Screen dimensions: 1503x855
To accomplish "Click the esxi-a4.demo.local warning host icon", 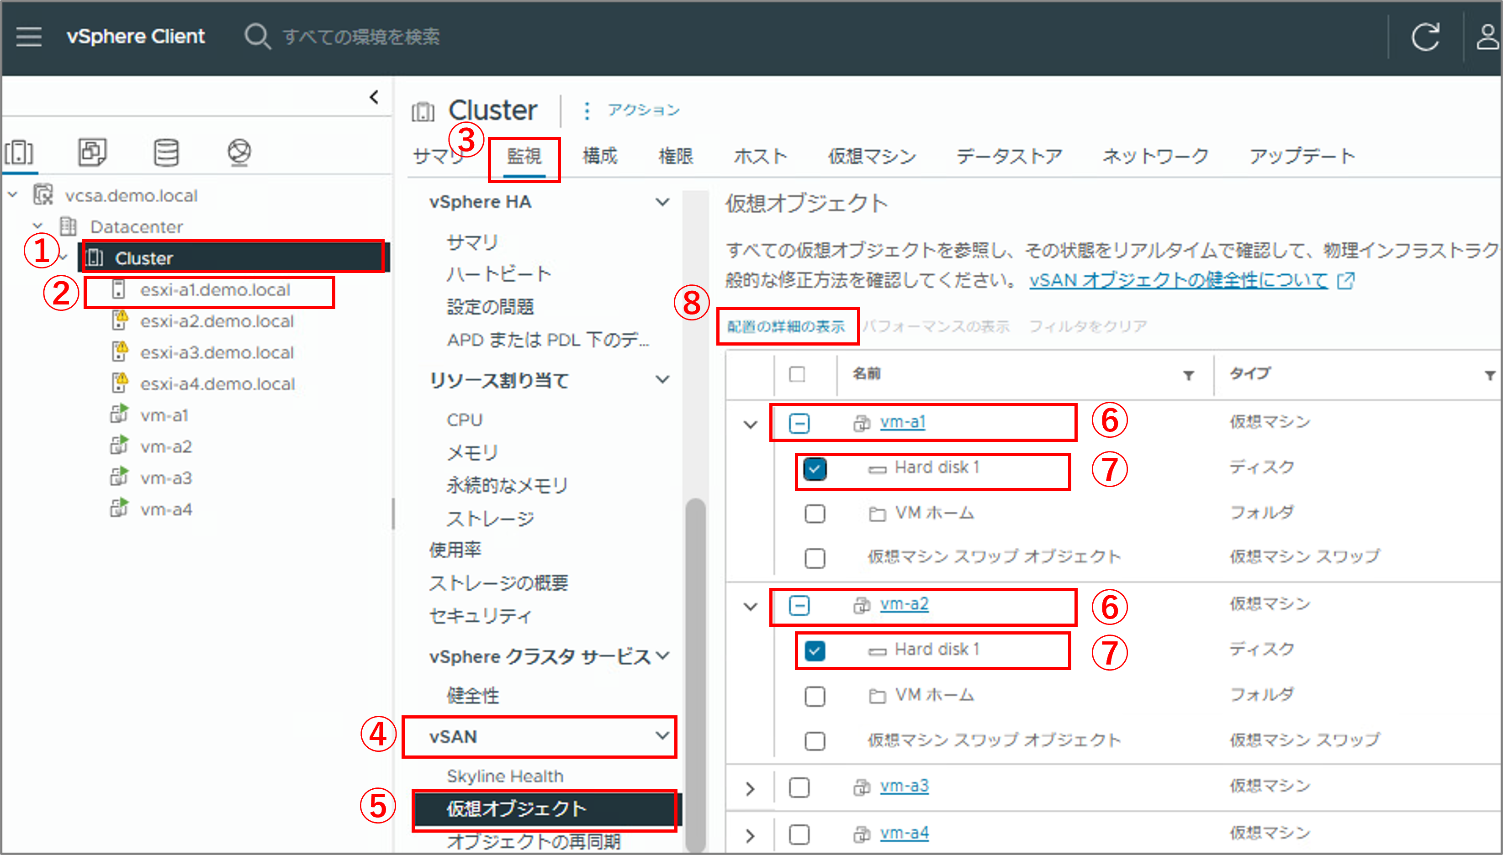I will coord(120,383).
